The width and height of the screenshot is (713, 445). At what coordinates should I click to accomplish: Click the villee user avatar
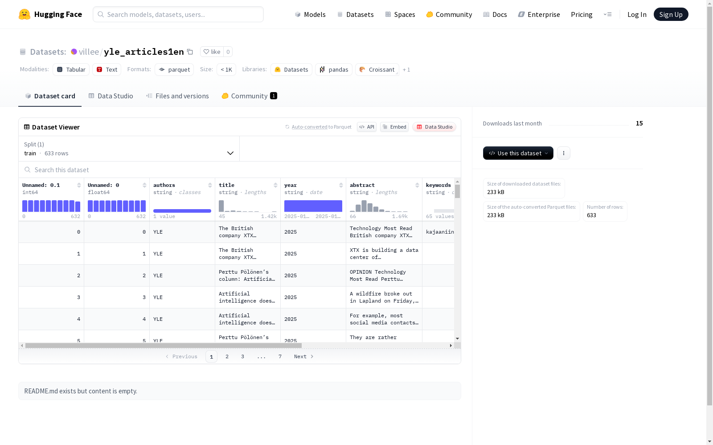pyautogui.click(x=74, y=52)
